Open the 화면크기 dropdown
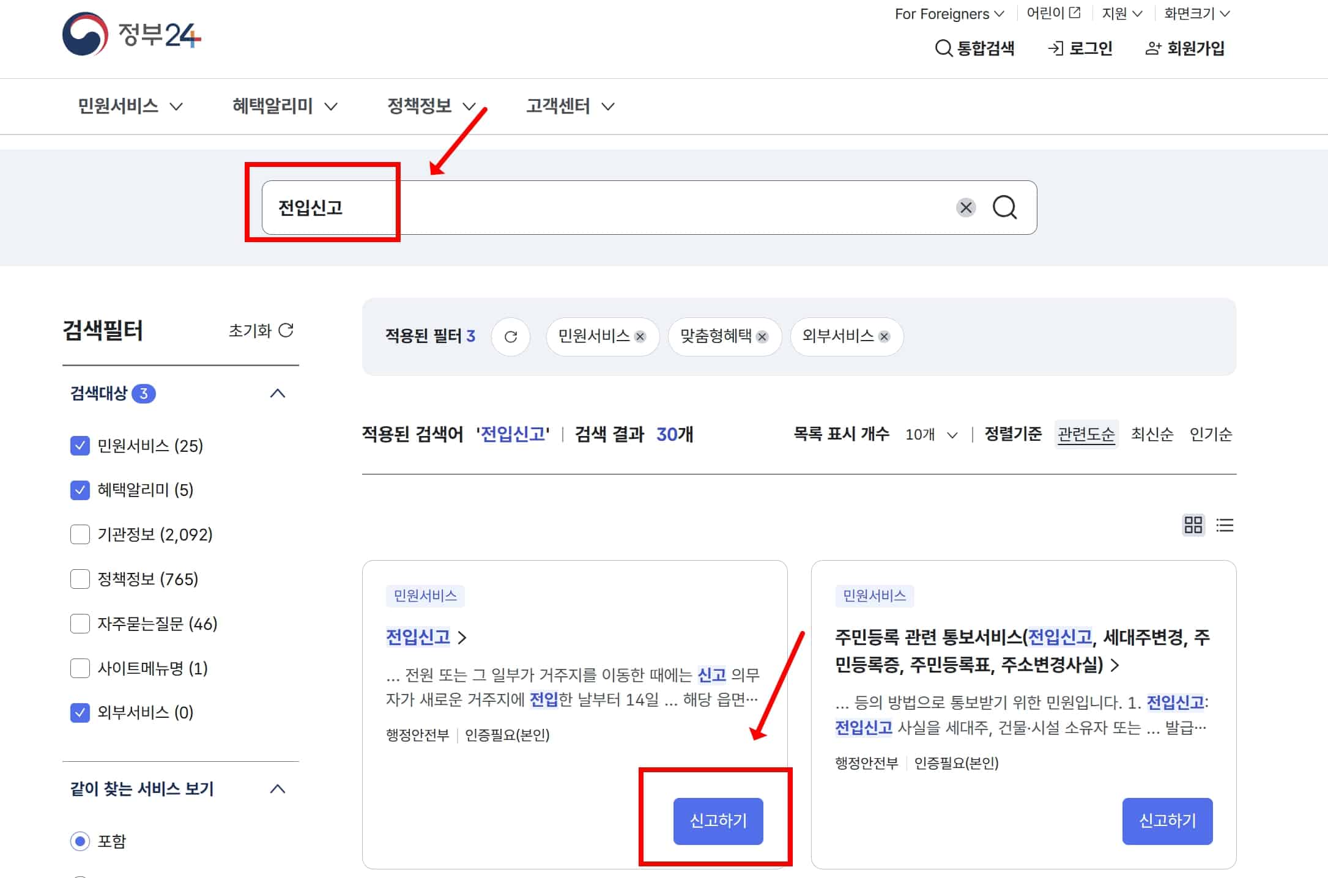Viewport: 1328px width, 878px height. pyautogui.click(x=1197, y=13)
